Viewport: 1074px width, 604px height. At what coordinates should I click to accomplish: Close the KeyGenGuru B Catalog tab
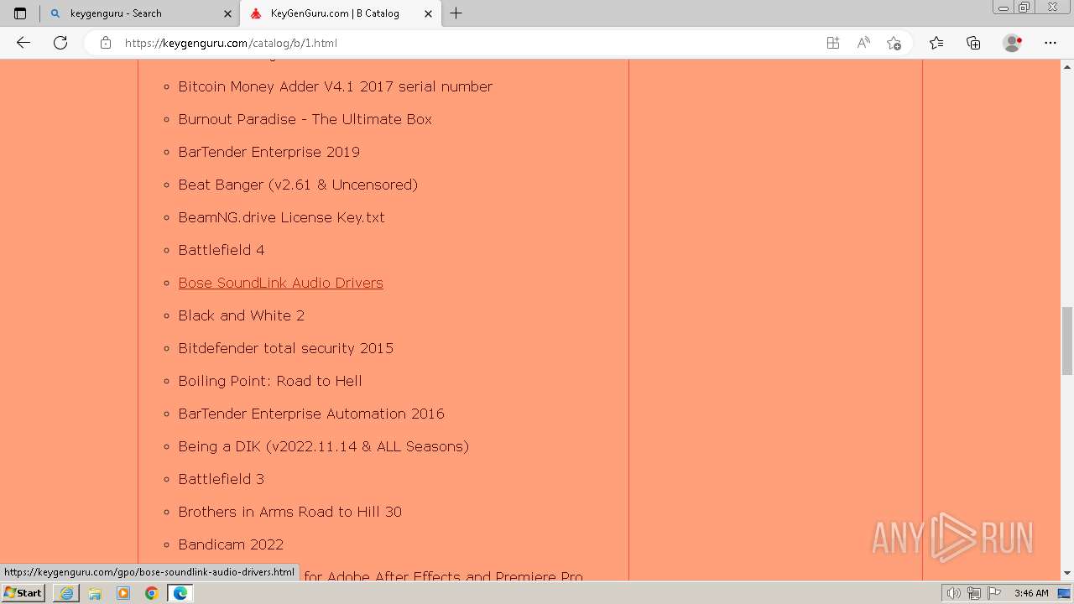(429, 13)
